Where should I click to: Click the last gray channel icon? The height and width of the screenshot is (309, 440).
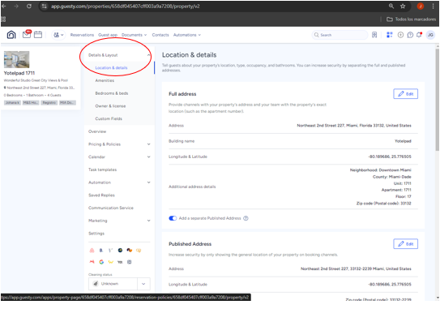point(129,262)
